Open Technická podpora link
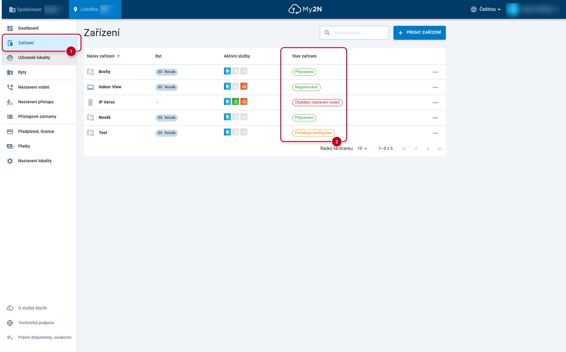The width and height of the screenshot is (566, 352). click(39, 323)
